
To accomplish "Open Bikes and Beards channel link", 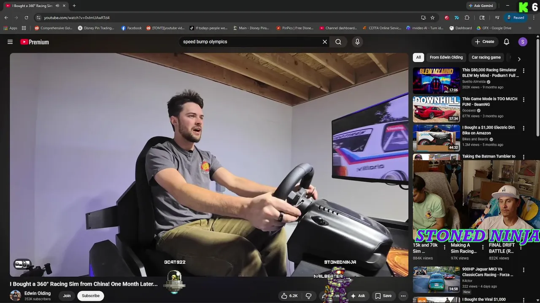I will tap(475, 139).
